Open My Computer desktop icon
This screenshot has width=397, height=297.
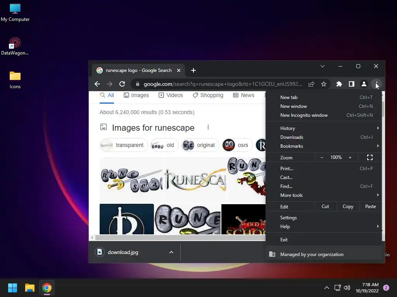coord(15,13)
